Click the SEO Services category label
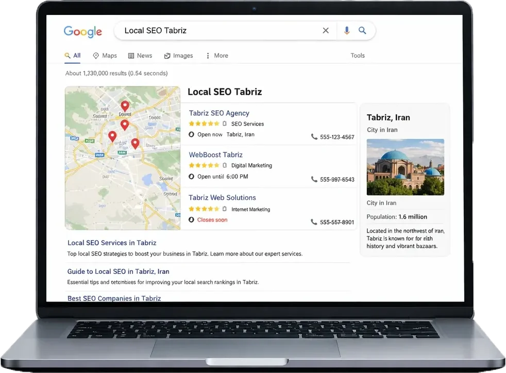This screenshot has width=506, height=373. coord(247,123)
